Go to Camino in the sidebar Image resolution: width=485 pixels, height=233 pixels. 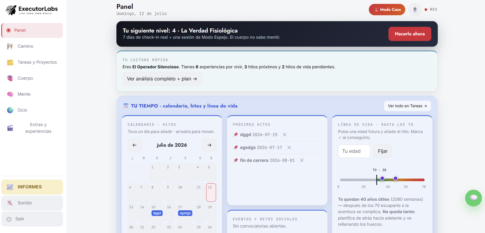pyautogui.click(x=32, y=46)
